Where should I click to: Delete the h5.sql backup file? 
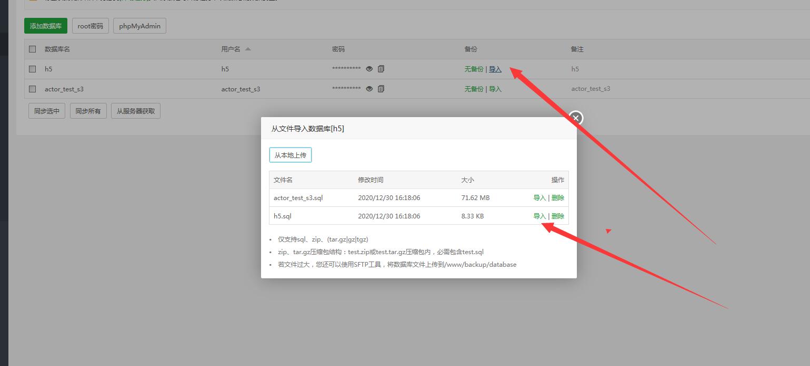(x=558, y=216)
